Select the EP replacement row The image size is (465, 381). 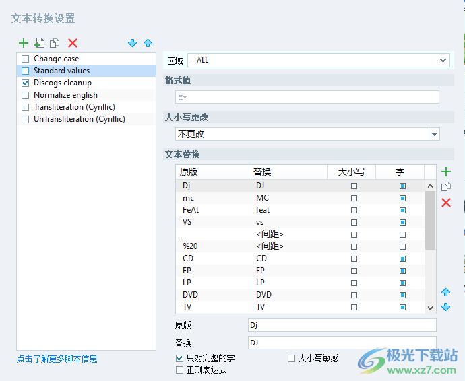(301, 271)
